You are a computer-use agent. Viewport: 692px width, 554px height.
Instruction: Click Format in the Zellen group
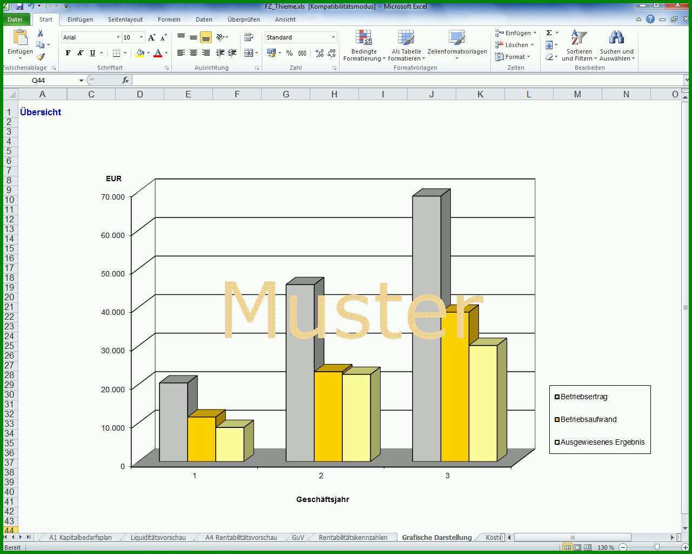coord(513,57)
